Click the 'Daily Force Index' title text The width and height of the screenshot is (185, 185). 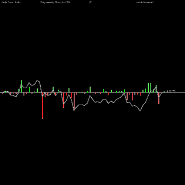pyautogui.click(x=11, y=2)
